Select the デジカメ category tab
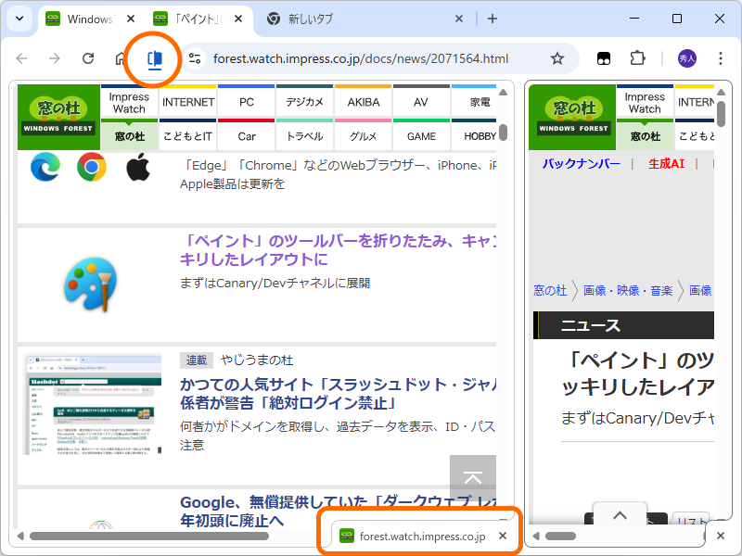The width and height of the screenshot is (742, 556). [304, 102]
